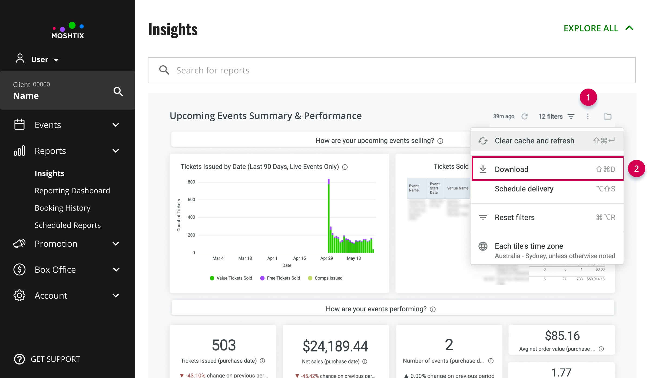
Task: Open Reporting Dashboard in sidebar
Action: pos(72,191)
